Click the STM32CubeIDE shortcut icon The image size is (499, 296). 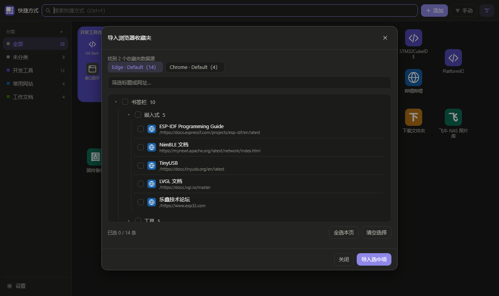tap(414, 38)
